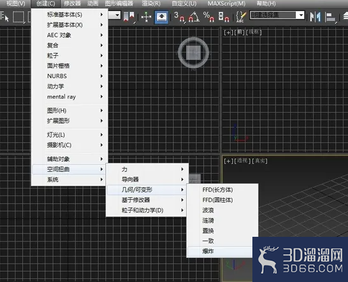This screenshot has width=348, height=282.
Task: Expand the AEC 对象 submenu
Action: coord(69,35)
